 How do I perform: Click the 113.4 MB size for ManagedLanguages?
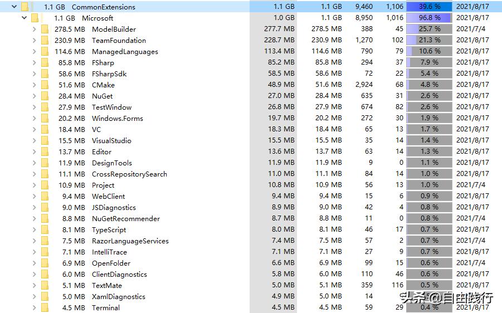(279, 51)
